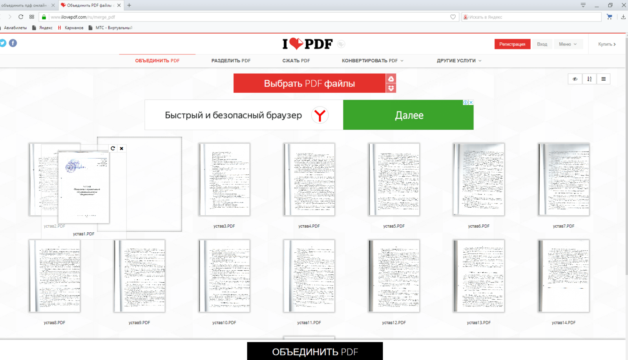The height and width of the screenshot is (360, 628).
Task: Select the устав13.PDF thumbnail
Action: pyautogui.click(x=478, y=276)
